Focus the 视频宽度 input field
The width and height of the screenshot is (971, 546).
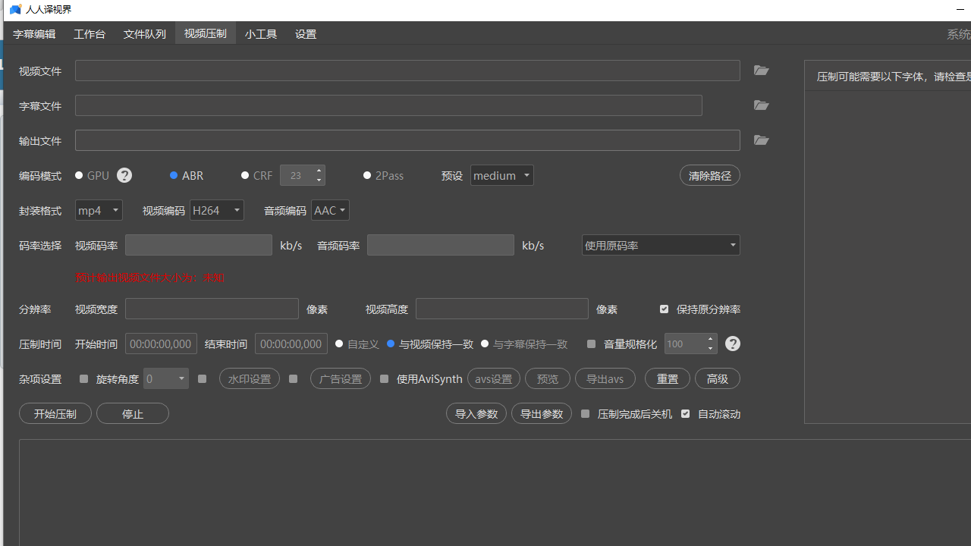[212, 309]
